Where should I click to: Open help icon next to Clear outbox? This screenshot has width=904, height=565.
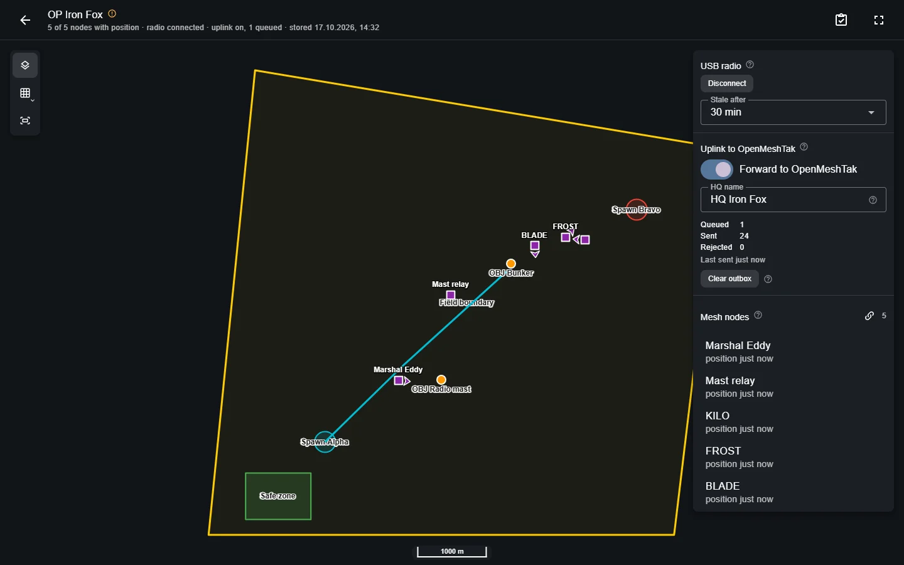pos(768,279)
